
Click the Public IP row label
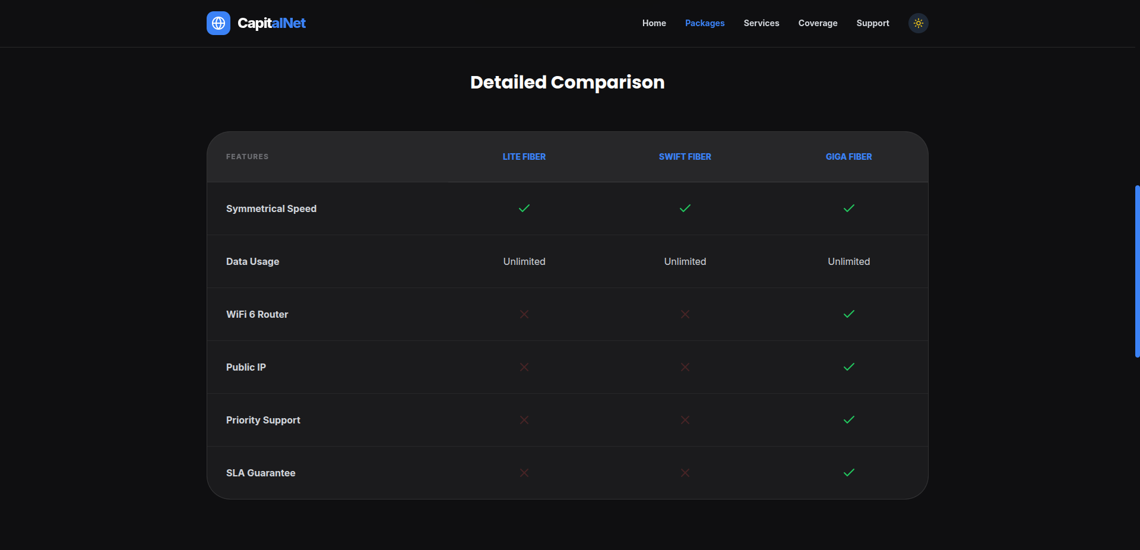pos(246,367)
